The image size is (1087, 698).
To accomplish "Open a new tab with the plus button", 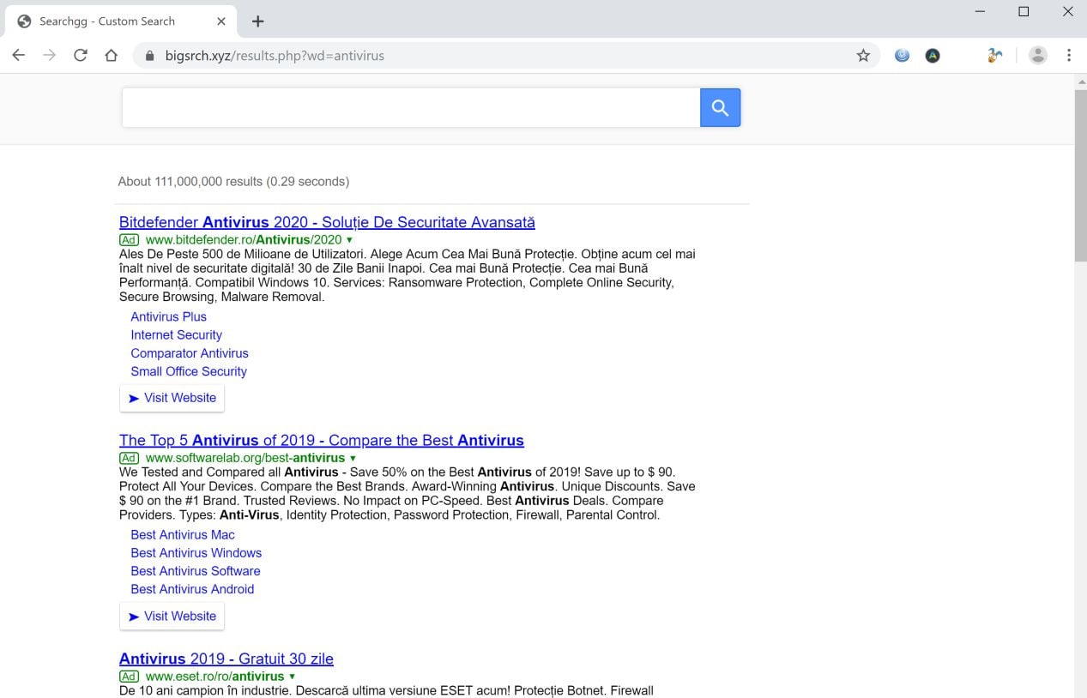I will 257,21.
